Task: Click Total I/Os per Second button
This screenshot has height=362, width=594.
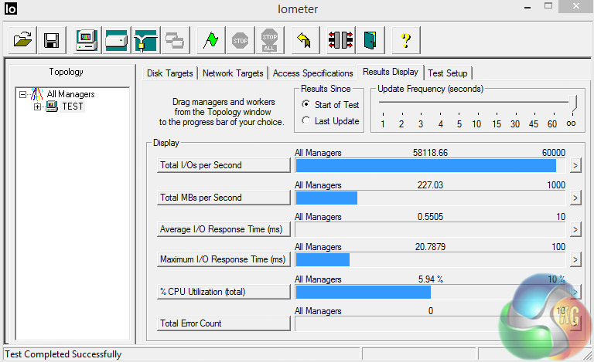Action: coord(224,165)
